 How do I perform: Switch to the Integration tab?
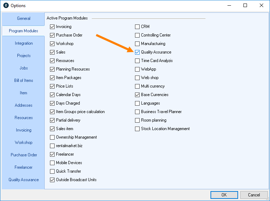point(24,43)
